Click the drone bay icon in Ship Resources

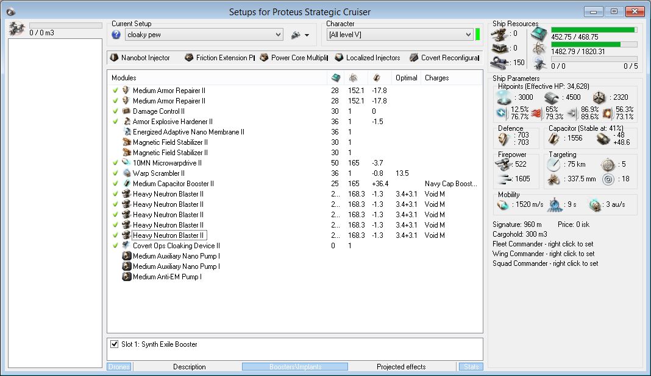(x=539, y=63)
